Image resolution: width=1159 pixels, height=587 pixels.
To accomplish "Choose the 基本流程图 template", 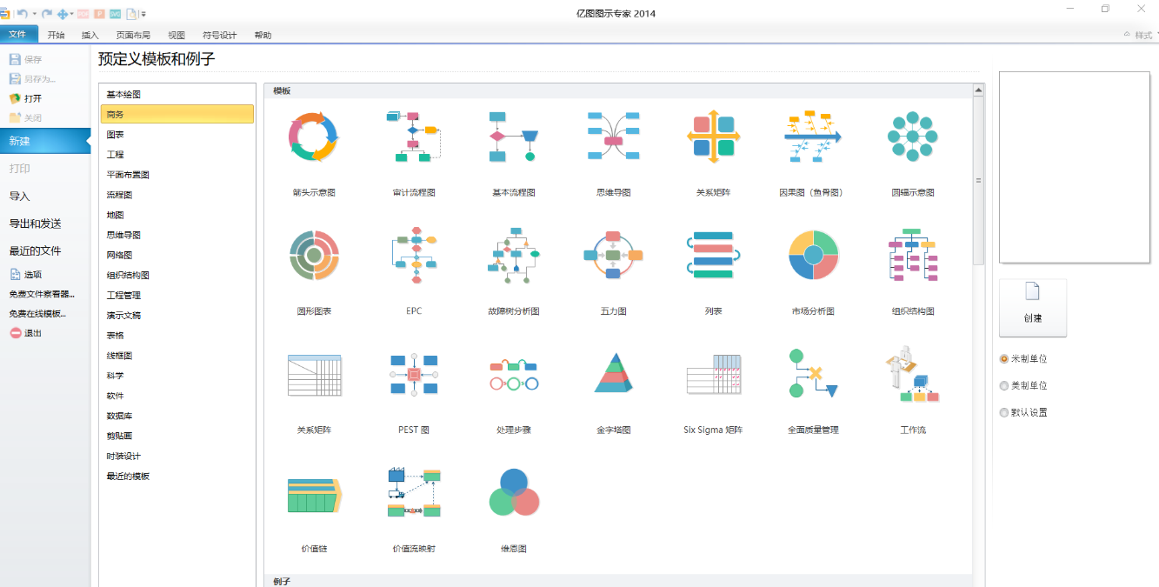I will point(513,137).
